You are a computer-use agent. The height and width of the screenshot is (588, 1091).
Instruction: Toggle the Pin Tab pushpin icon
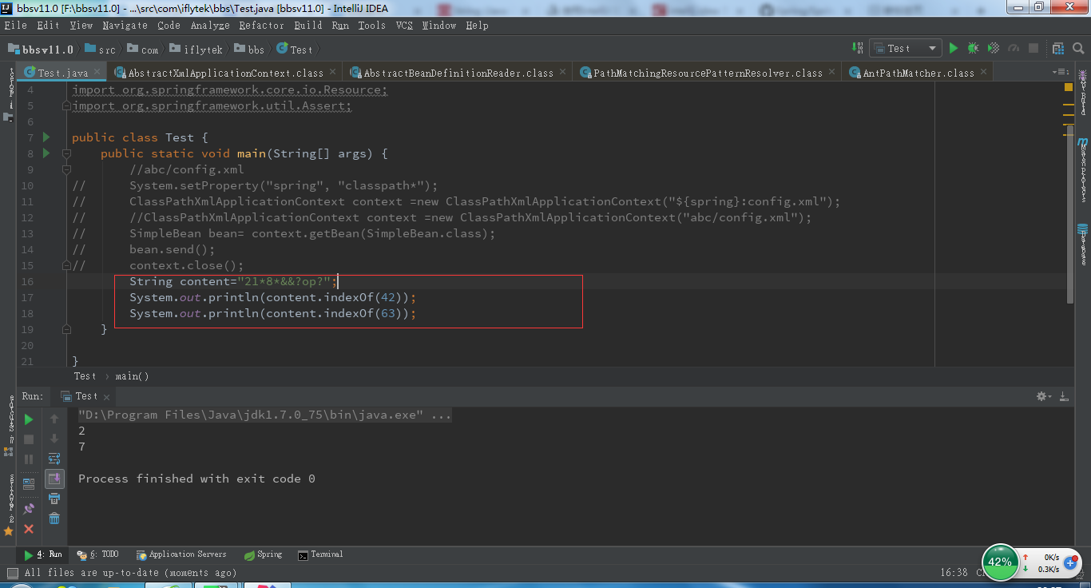click(x=29, y=508)
